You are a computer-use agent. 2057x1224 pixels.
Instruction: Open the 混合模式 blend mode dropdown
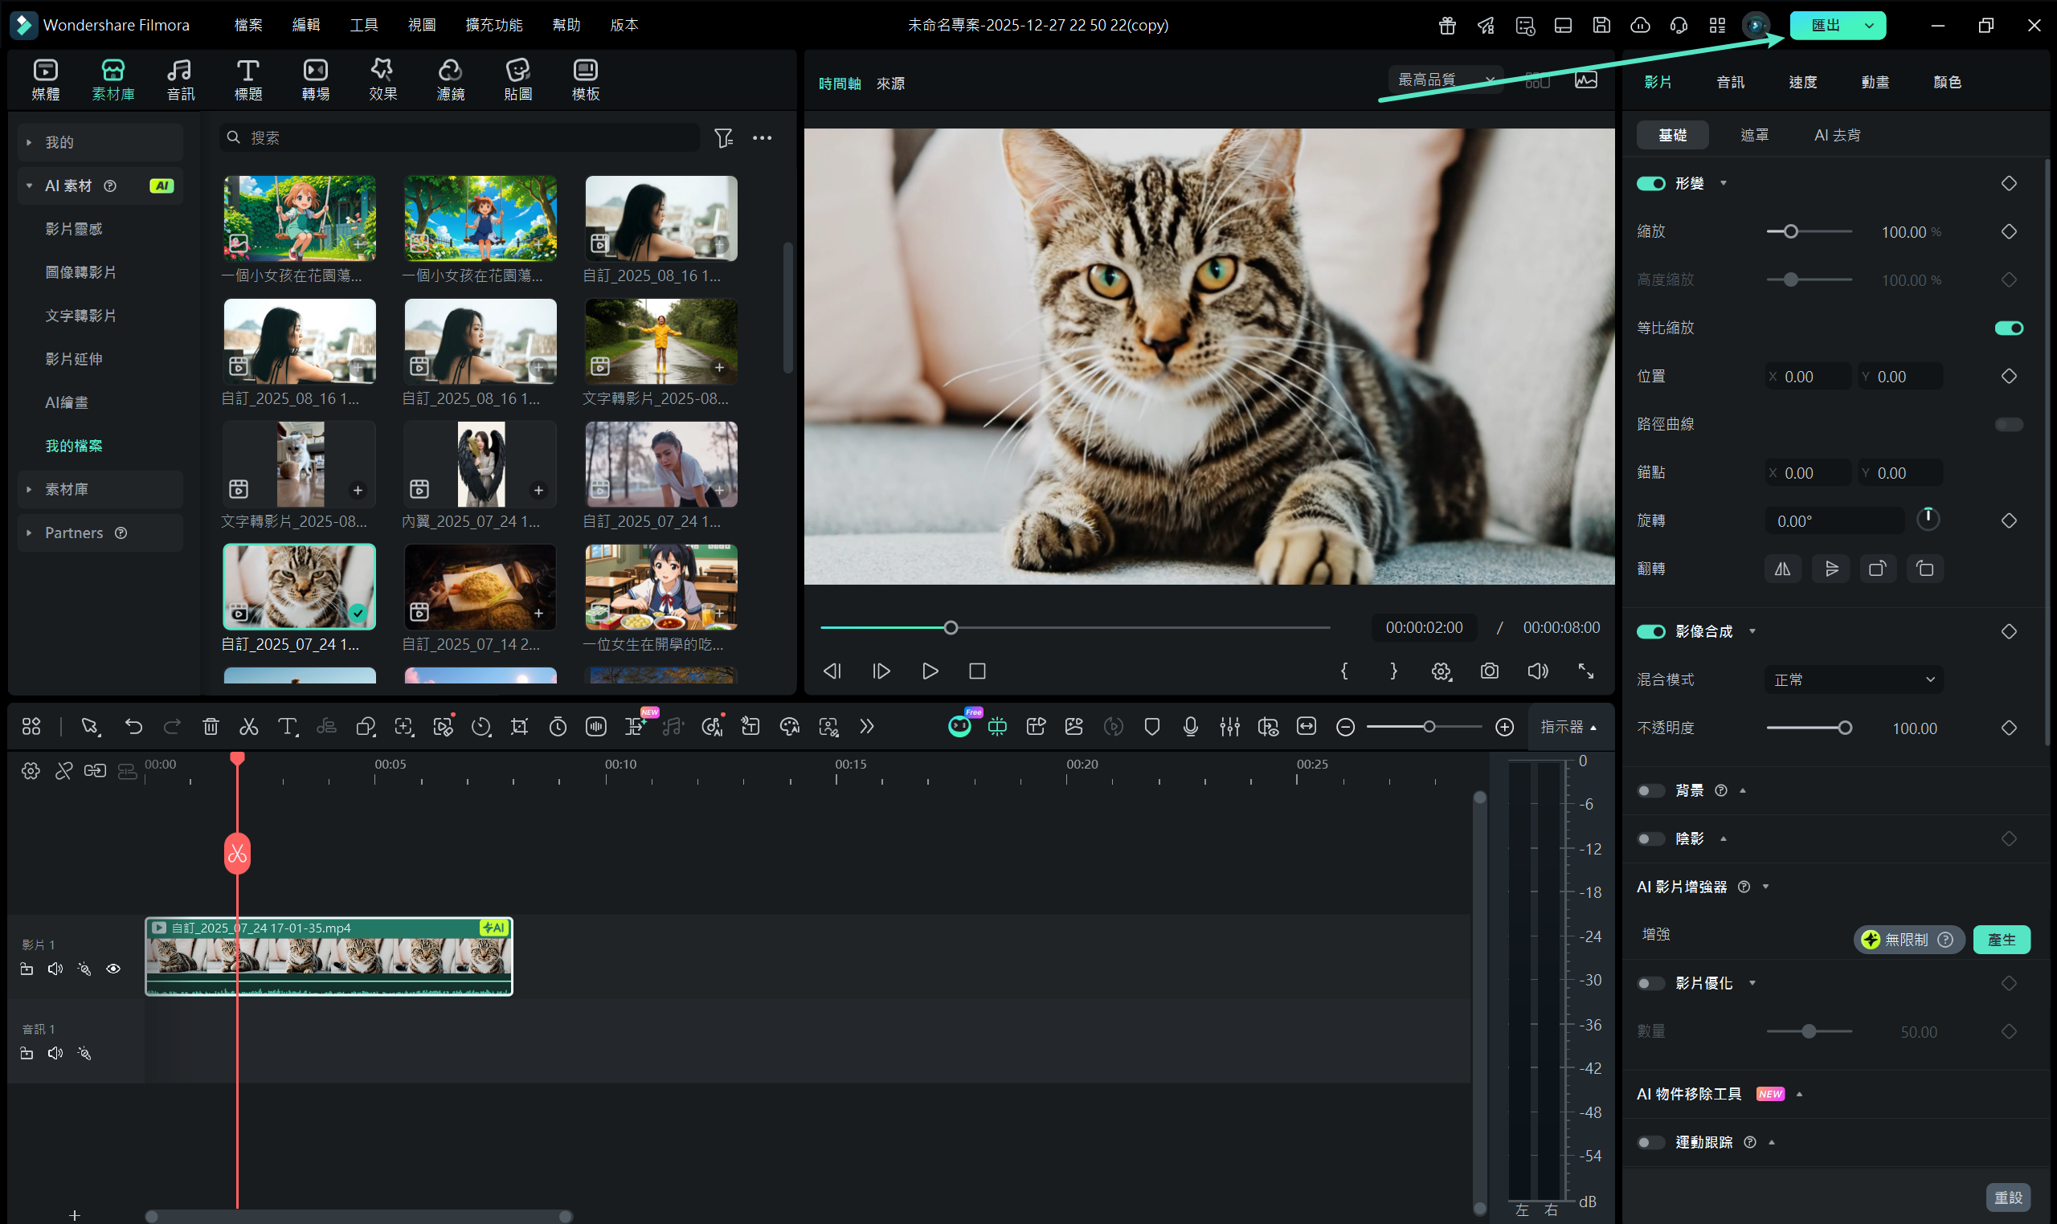coord(1853,679)
